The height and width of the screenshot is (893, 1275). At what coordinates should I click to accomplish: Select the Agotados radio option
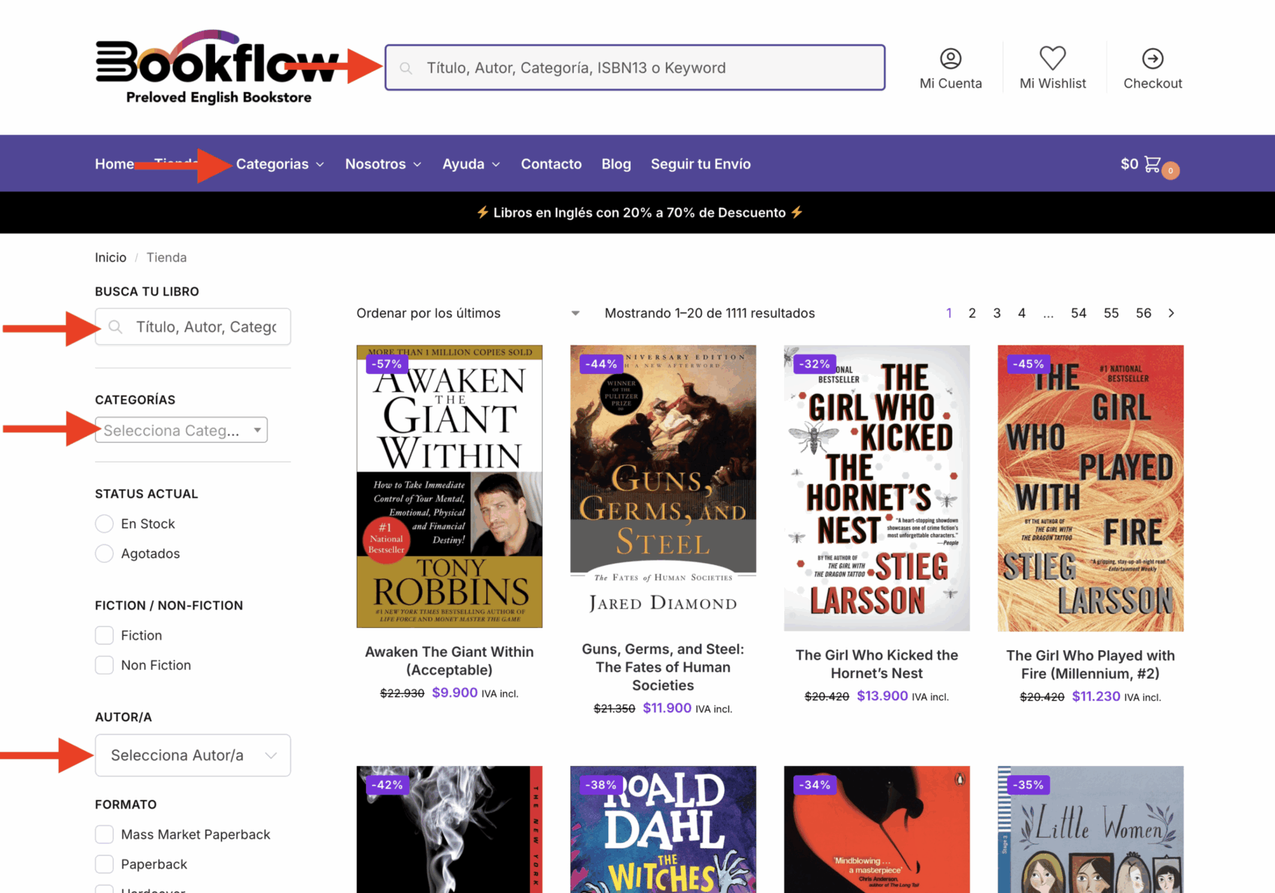pyautogui.click(x=104, y=553)
